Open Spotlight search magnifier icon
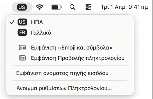Image resolution: width=153 pixels, height=99 pixels. click(x=72, y=7)
